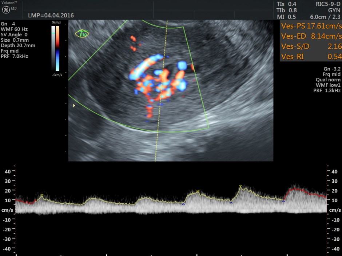The height and width of the screenshot is (256, 342).
Task: Click the RIC5-9-D probe label
Action: click(x=328, y=4)
